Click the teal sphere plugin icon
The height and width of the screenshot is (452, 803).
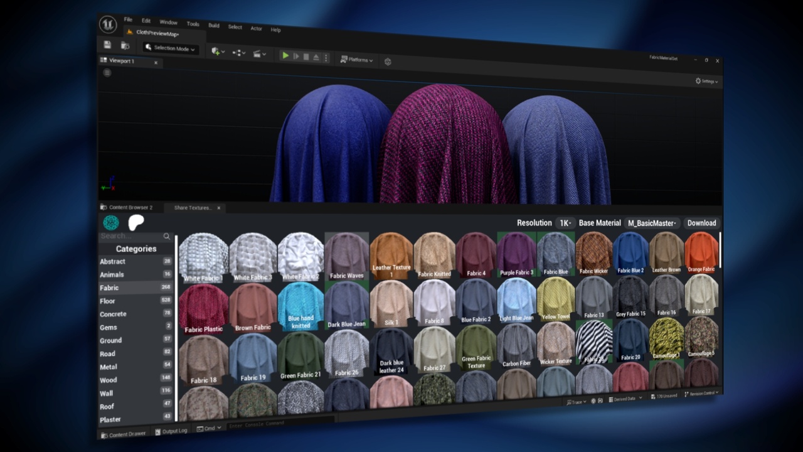click(111, 222)
